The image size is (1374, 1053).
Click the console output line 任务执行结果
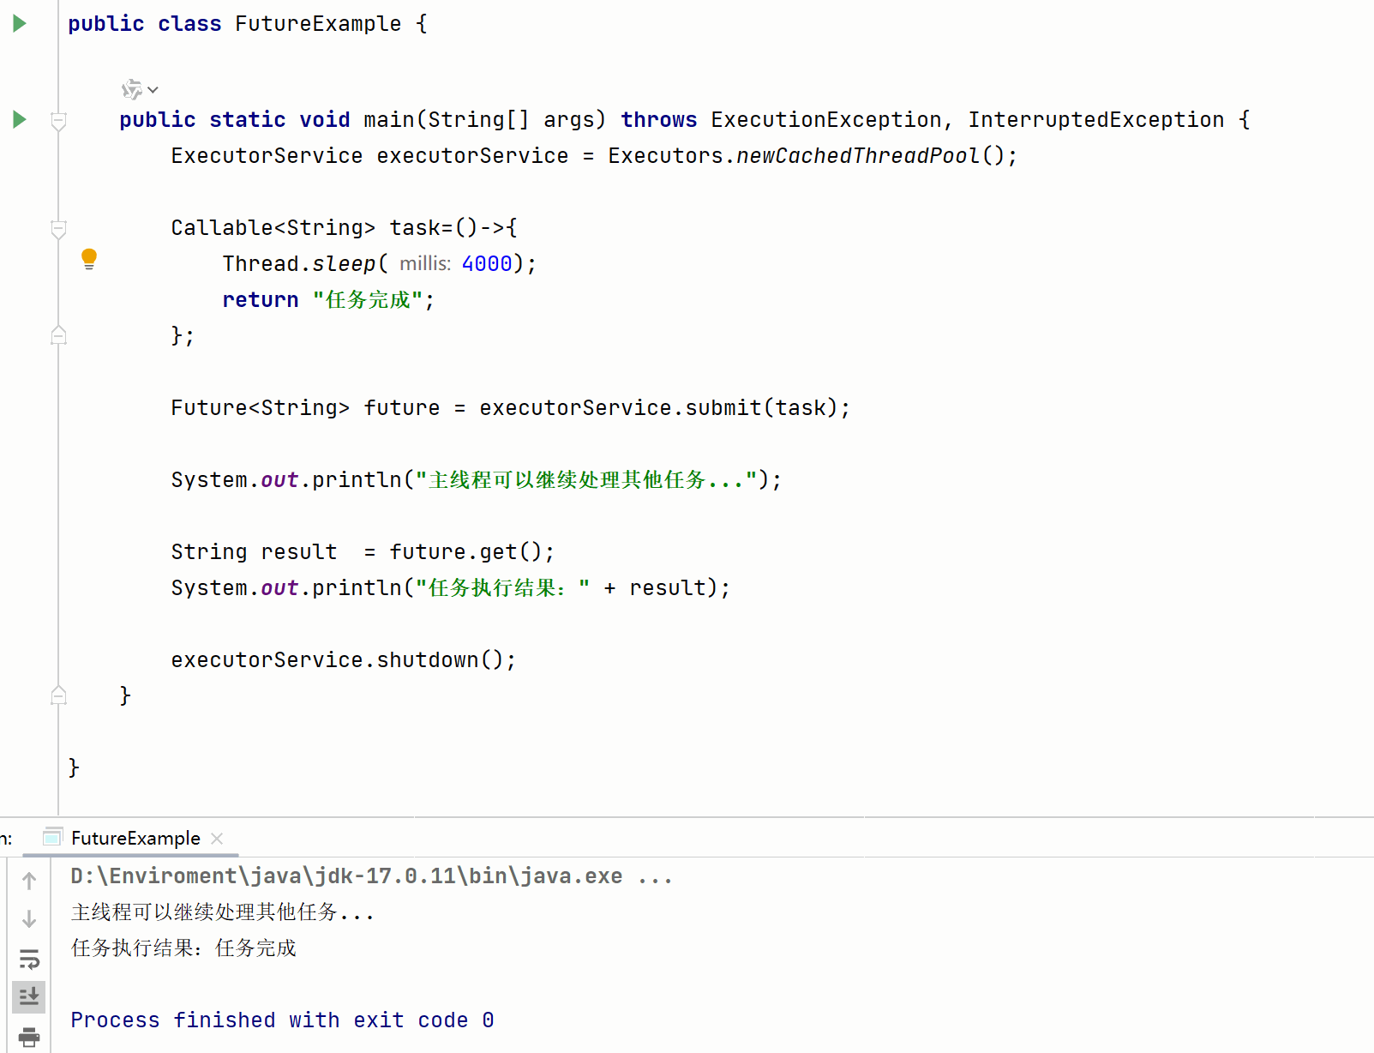(x=183, y=948)
